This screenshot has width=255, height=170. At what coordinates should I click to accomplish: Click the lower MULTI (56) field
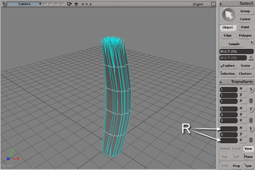pos(233,58)
